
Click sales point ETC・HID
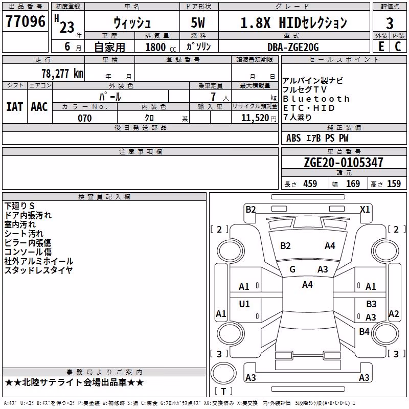[309, 108]
